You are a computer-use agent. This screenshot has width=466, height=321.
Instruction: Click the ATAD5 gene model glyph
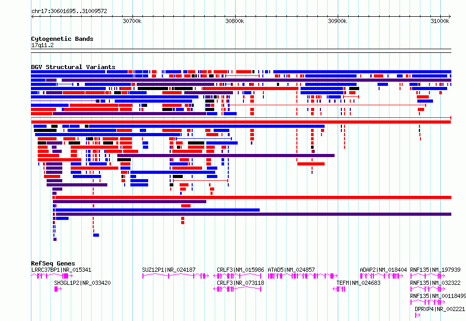pyautogui.click(x=303, y=276)
